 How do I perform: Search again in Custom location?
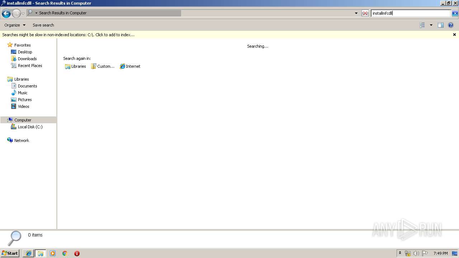[x=103, y=66]
